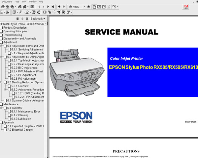The width and height of the screenshot is (198, 158).
Task: Open the Find binoculars tool
Action: coord(20,7)
